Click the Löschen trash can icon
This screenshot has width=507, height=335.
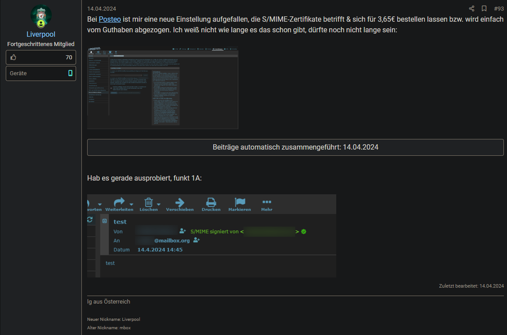[x=148, y=202]
